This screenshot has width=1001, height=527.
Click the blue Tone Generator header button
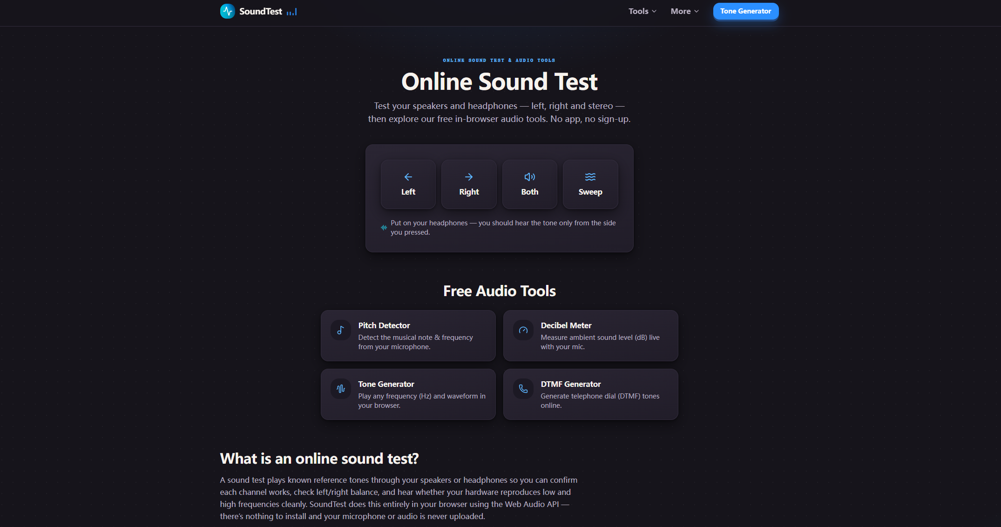tap(746, 11)
